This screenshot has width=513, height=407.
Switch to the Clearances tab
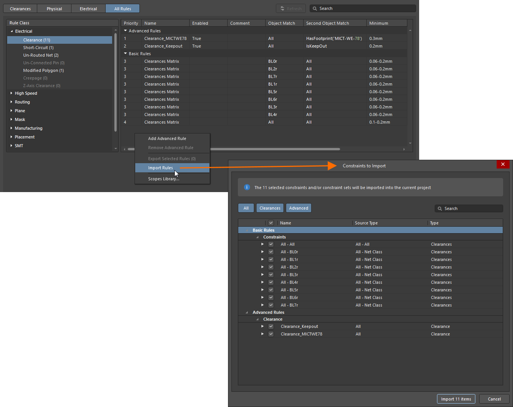[x=20, y=8]
